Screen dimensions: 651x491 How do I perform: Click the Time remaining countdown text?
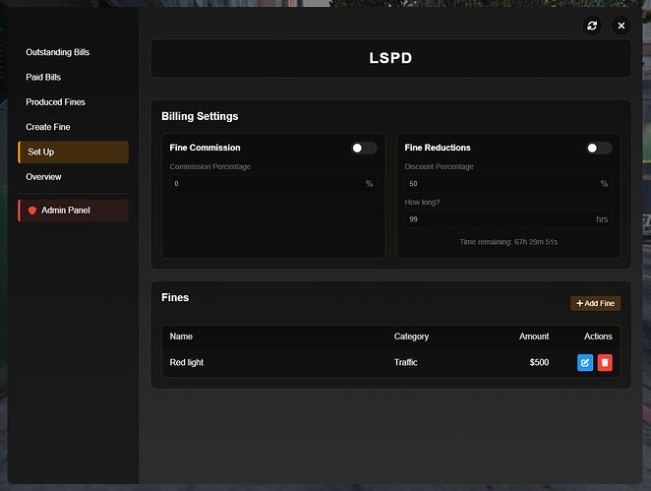click(508, 242)
